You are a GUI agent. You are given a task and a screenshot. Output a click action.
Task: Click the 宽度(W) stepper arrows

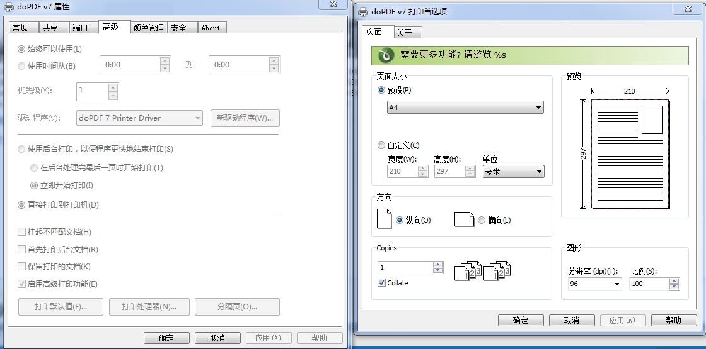pyautogui.click(x=422, y=172)
